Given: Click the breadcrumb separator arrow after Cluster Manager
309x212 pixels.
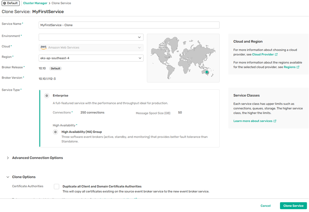Looking at the screenshot, I should click(49, 3).
